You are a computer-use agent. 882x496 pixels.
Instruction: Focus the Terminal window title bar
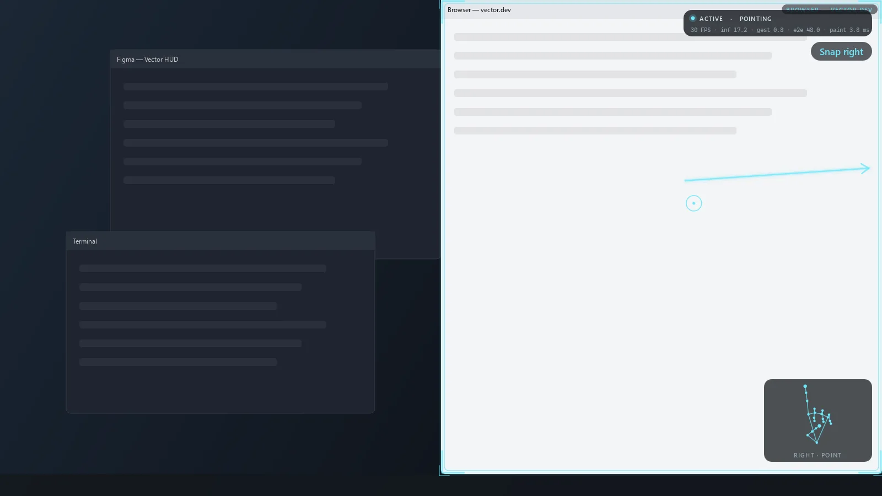point(220,241)
